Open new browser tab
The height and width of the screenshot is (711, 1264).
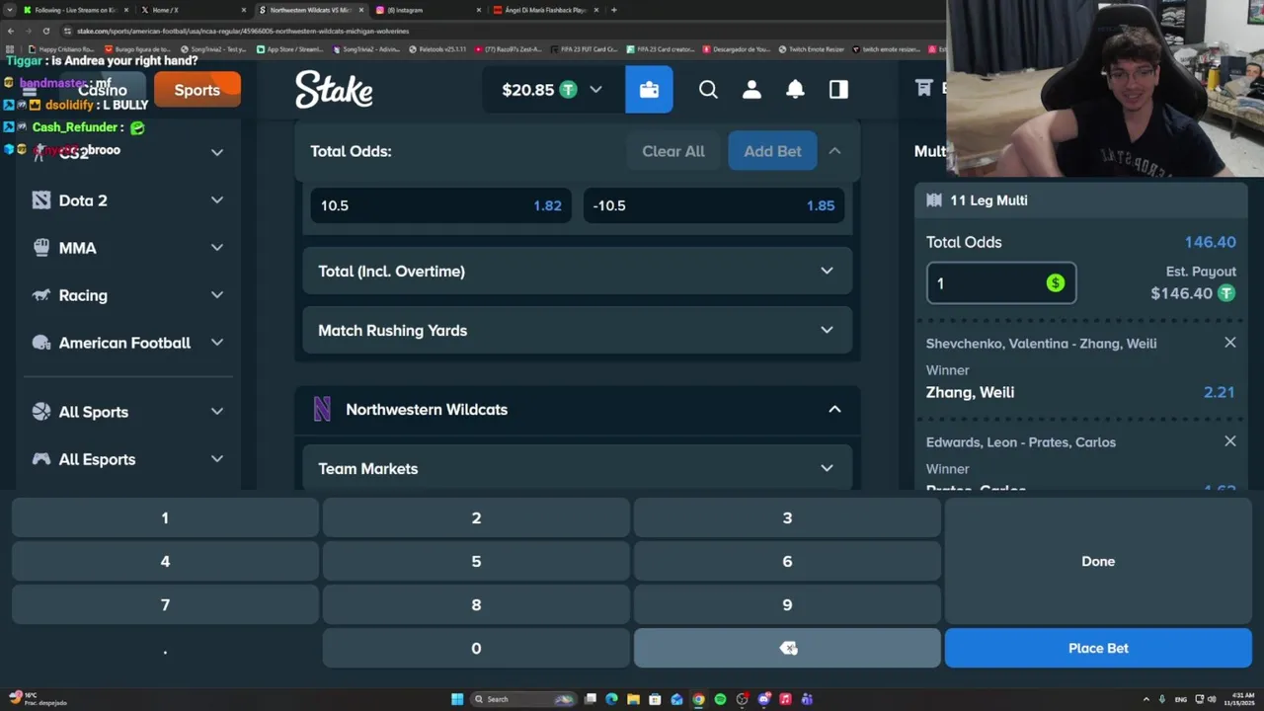[614, 10]
